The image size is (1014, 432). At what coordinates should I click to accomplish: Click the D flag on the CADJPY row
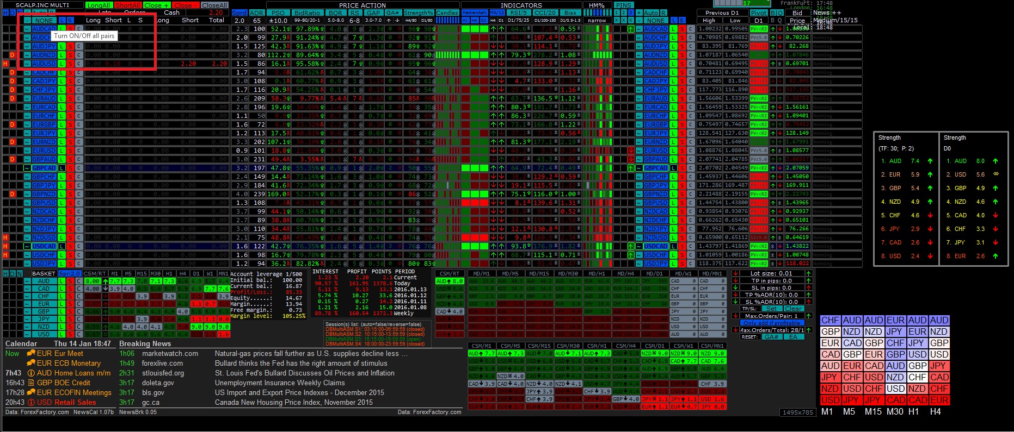[x=12, y=81]
